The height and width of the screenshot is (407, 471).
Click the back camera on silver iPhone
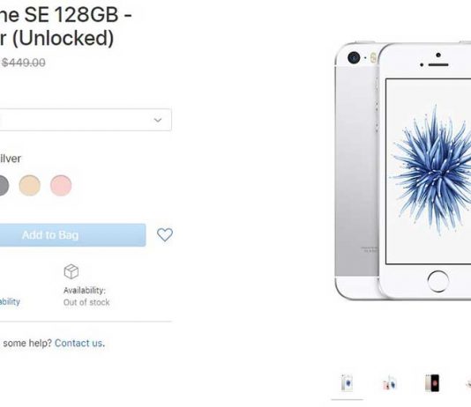tap(354, 57)
